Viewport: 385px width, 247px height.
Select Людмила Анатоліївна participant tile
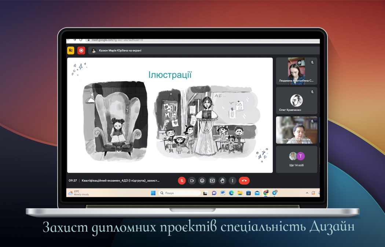(297, 71)
